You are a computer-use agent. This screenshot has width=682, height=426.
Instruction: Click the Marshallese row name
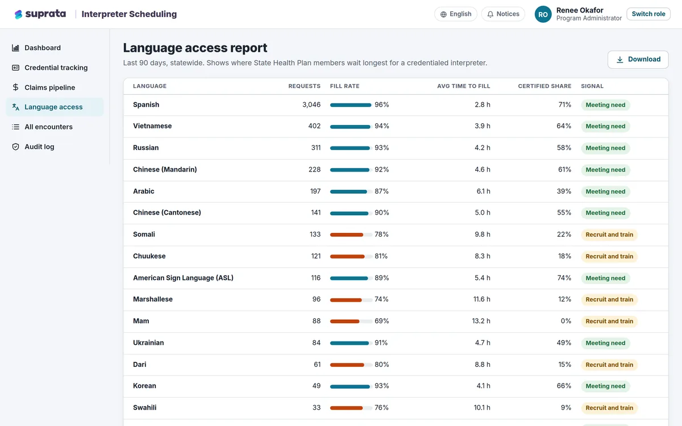point(153,299)
